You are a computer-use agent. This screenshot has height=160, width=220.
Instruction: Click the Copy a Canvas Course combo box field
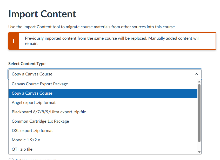tap(105, 74)
